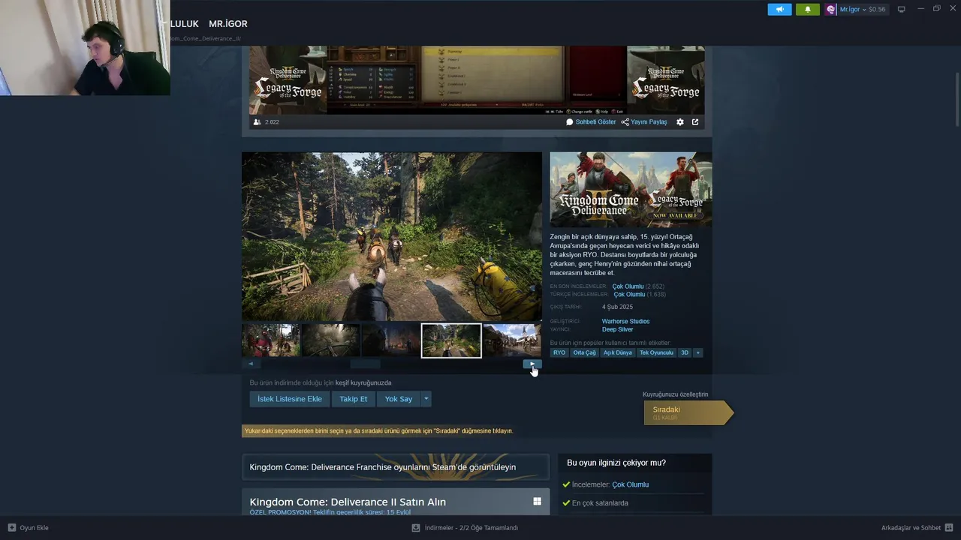This screenshot has width=961, height=540.
Task: Click the Açık Dünya tag
Action: (618, 352)
